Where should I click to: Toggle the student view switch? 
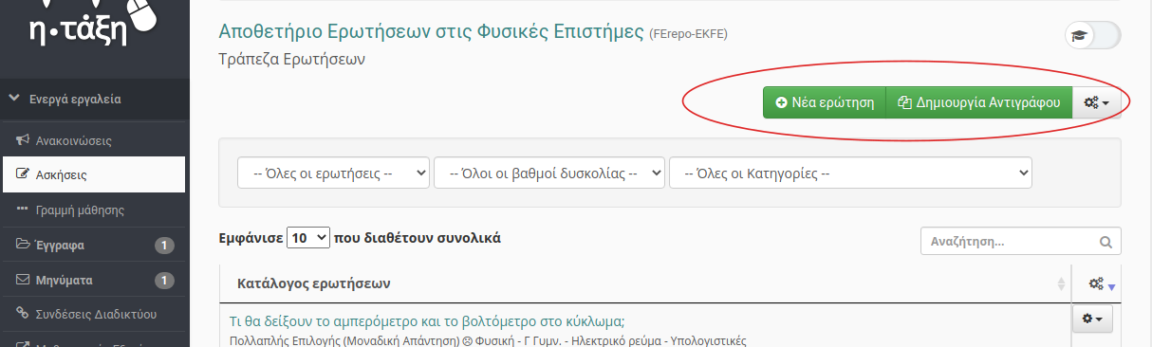pyautogui.click(x=1092, y=35)
